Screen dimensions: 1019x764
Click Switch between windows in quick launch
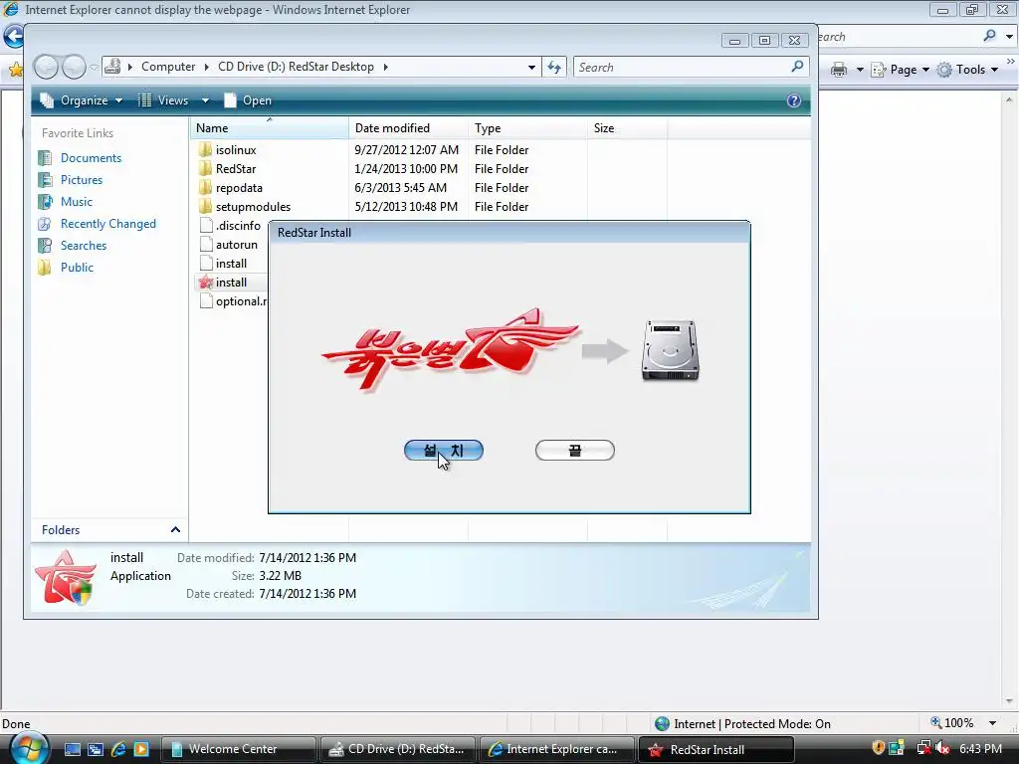tap(95, 749)
